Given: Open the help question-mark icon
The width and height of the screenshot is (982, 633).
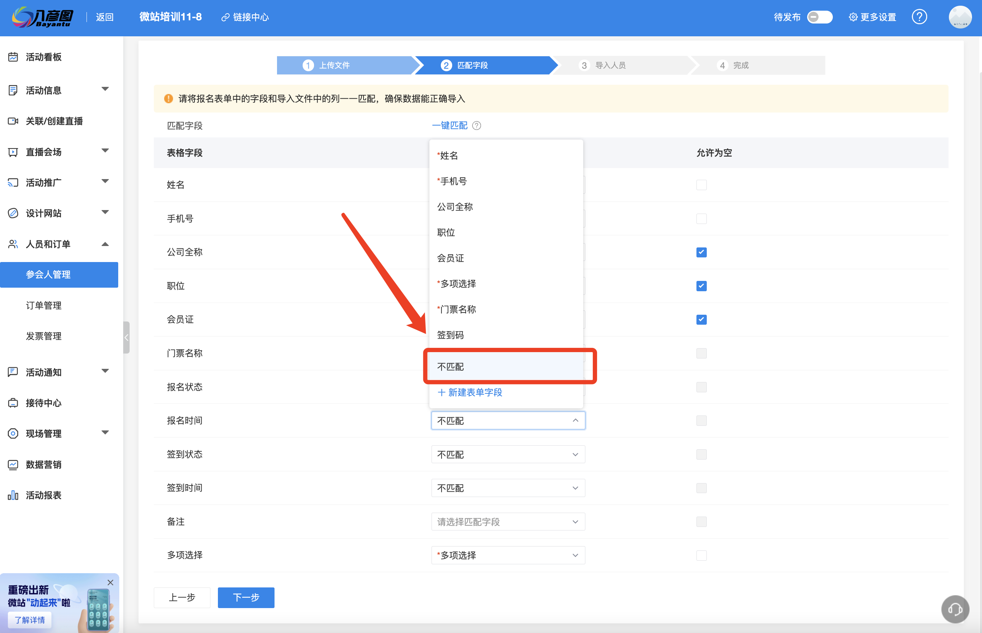Looking at the screenshot, I should point(919,17).
